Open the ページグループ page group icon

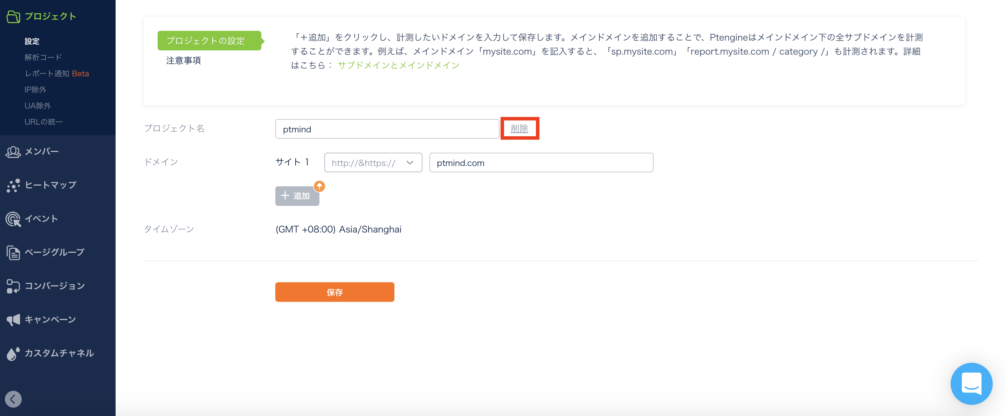pyautogui.click(x=13, y=252)
